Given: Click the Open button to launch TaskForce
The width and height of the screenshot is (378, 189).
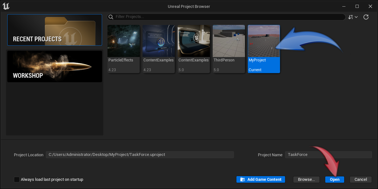Looking at the screenshot, I should click(334, 179).
